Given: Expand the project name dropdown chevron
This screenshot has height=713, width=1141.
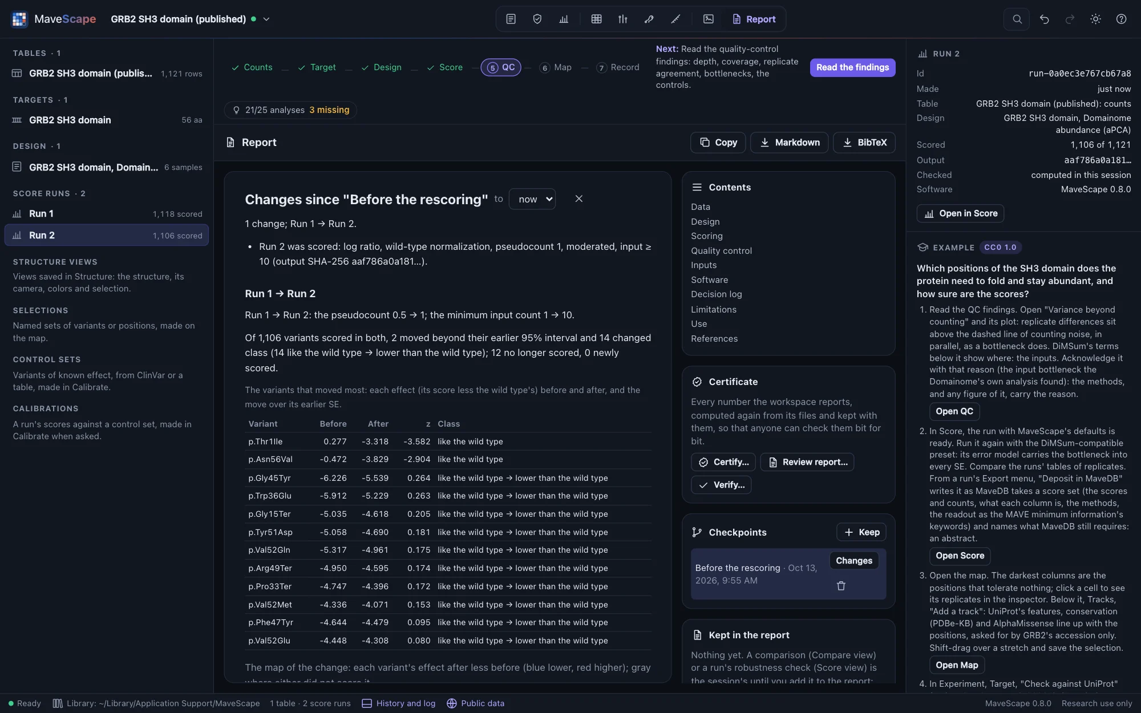Looking at the screenshot, I should pyautogui.click(x=266, y=19).
